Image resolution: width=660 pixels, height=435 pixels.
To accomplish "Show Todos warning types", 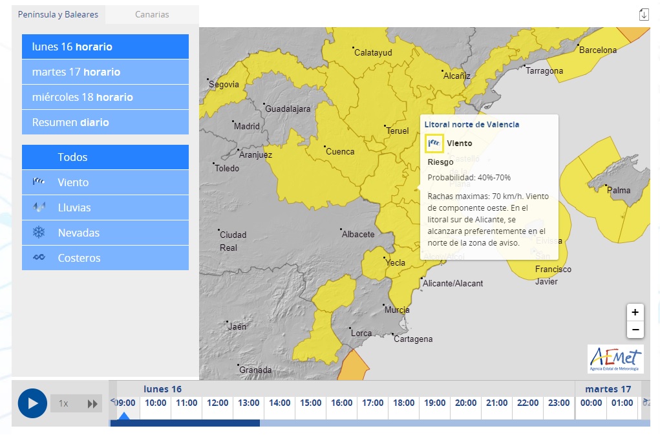I will click(x=105, y=157).
